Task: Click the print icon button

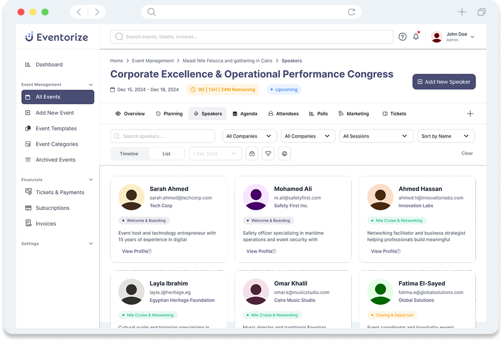Action: tap(285, 154)
